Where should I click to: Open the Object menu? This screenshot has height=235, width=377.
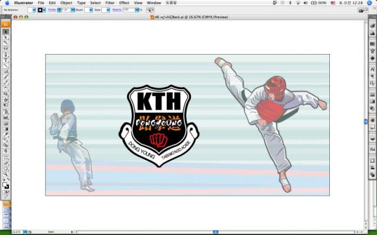[66, 2]
